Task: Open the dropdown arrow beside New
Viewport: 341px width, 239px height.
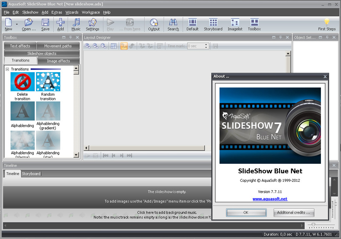Action: pyautogui.click(x=17, y=24)
